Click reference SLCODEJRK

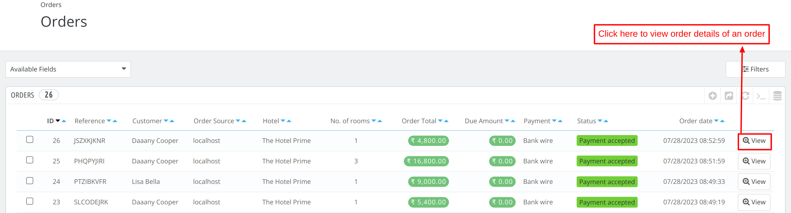click(91, 202)
